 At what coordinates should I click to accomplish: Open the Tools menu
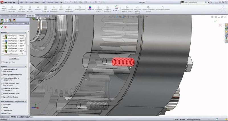click(x=43, y=2)
